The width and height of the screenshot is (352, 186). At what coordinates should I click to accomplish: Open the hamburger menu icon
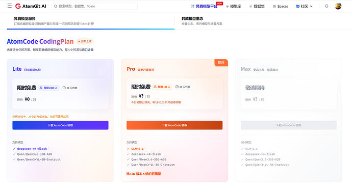point(9,6)
